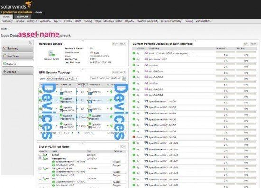Click the StackSub-St1-1 interface icon
The width and height of the screenshot is (261, 188).
pos(146,71)
